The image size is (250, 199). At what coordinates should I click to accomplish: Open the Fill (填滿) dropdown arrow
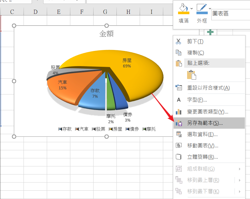pyautogui.click(x=192, y=8)
